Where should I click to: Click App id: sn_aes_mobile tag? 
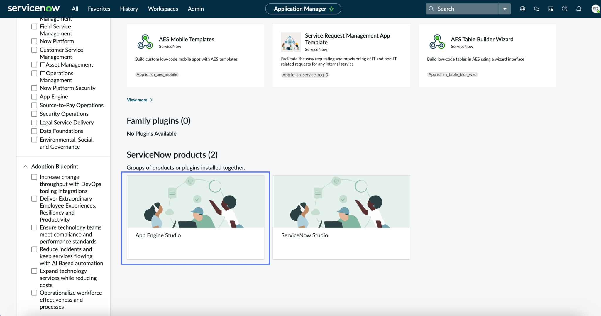(x=157, y=74)
